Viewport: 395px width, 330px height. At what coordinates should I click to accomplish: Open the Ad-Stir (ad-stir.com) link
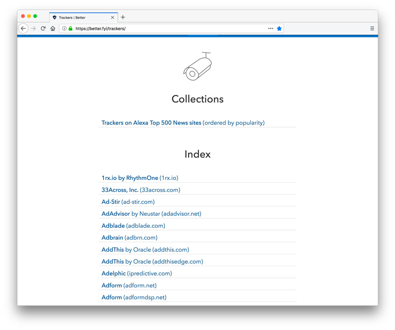click(128, 202)
